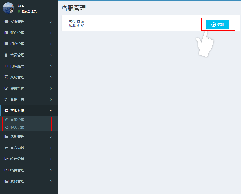Click the 统计分析 line chart icon

[6, 159]
